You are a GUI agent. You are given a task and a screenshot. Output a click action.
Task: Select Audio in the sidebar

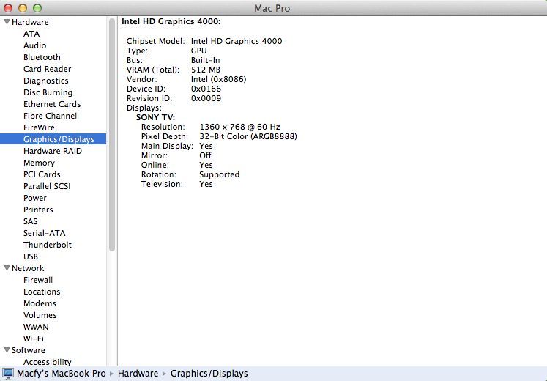click(34, 45)
